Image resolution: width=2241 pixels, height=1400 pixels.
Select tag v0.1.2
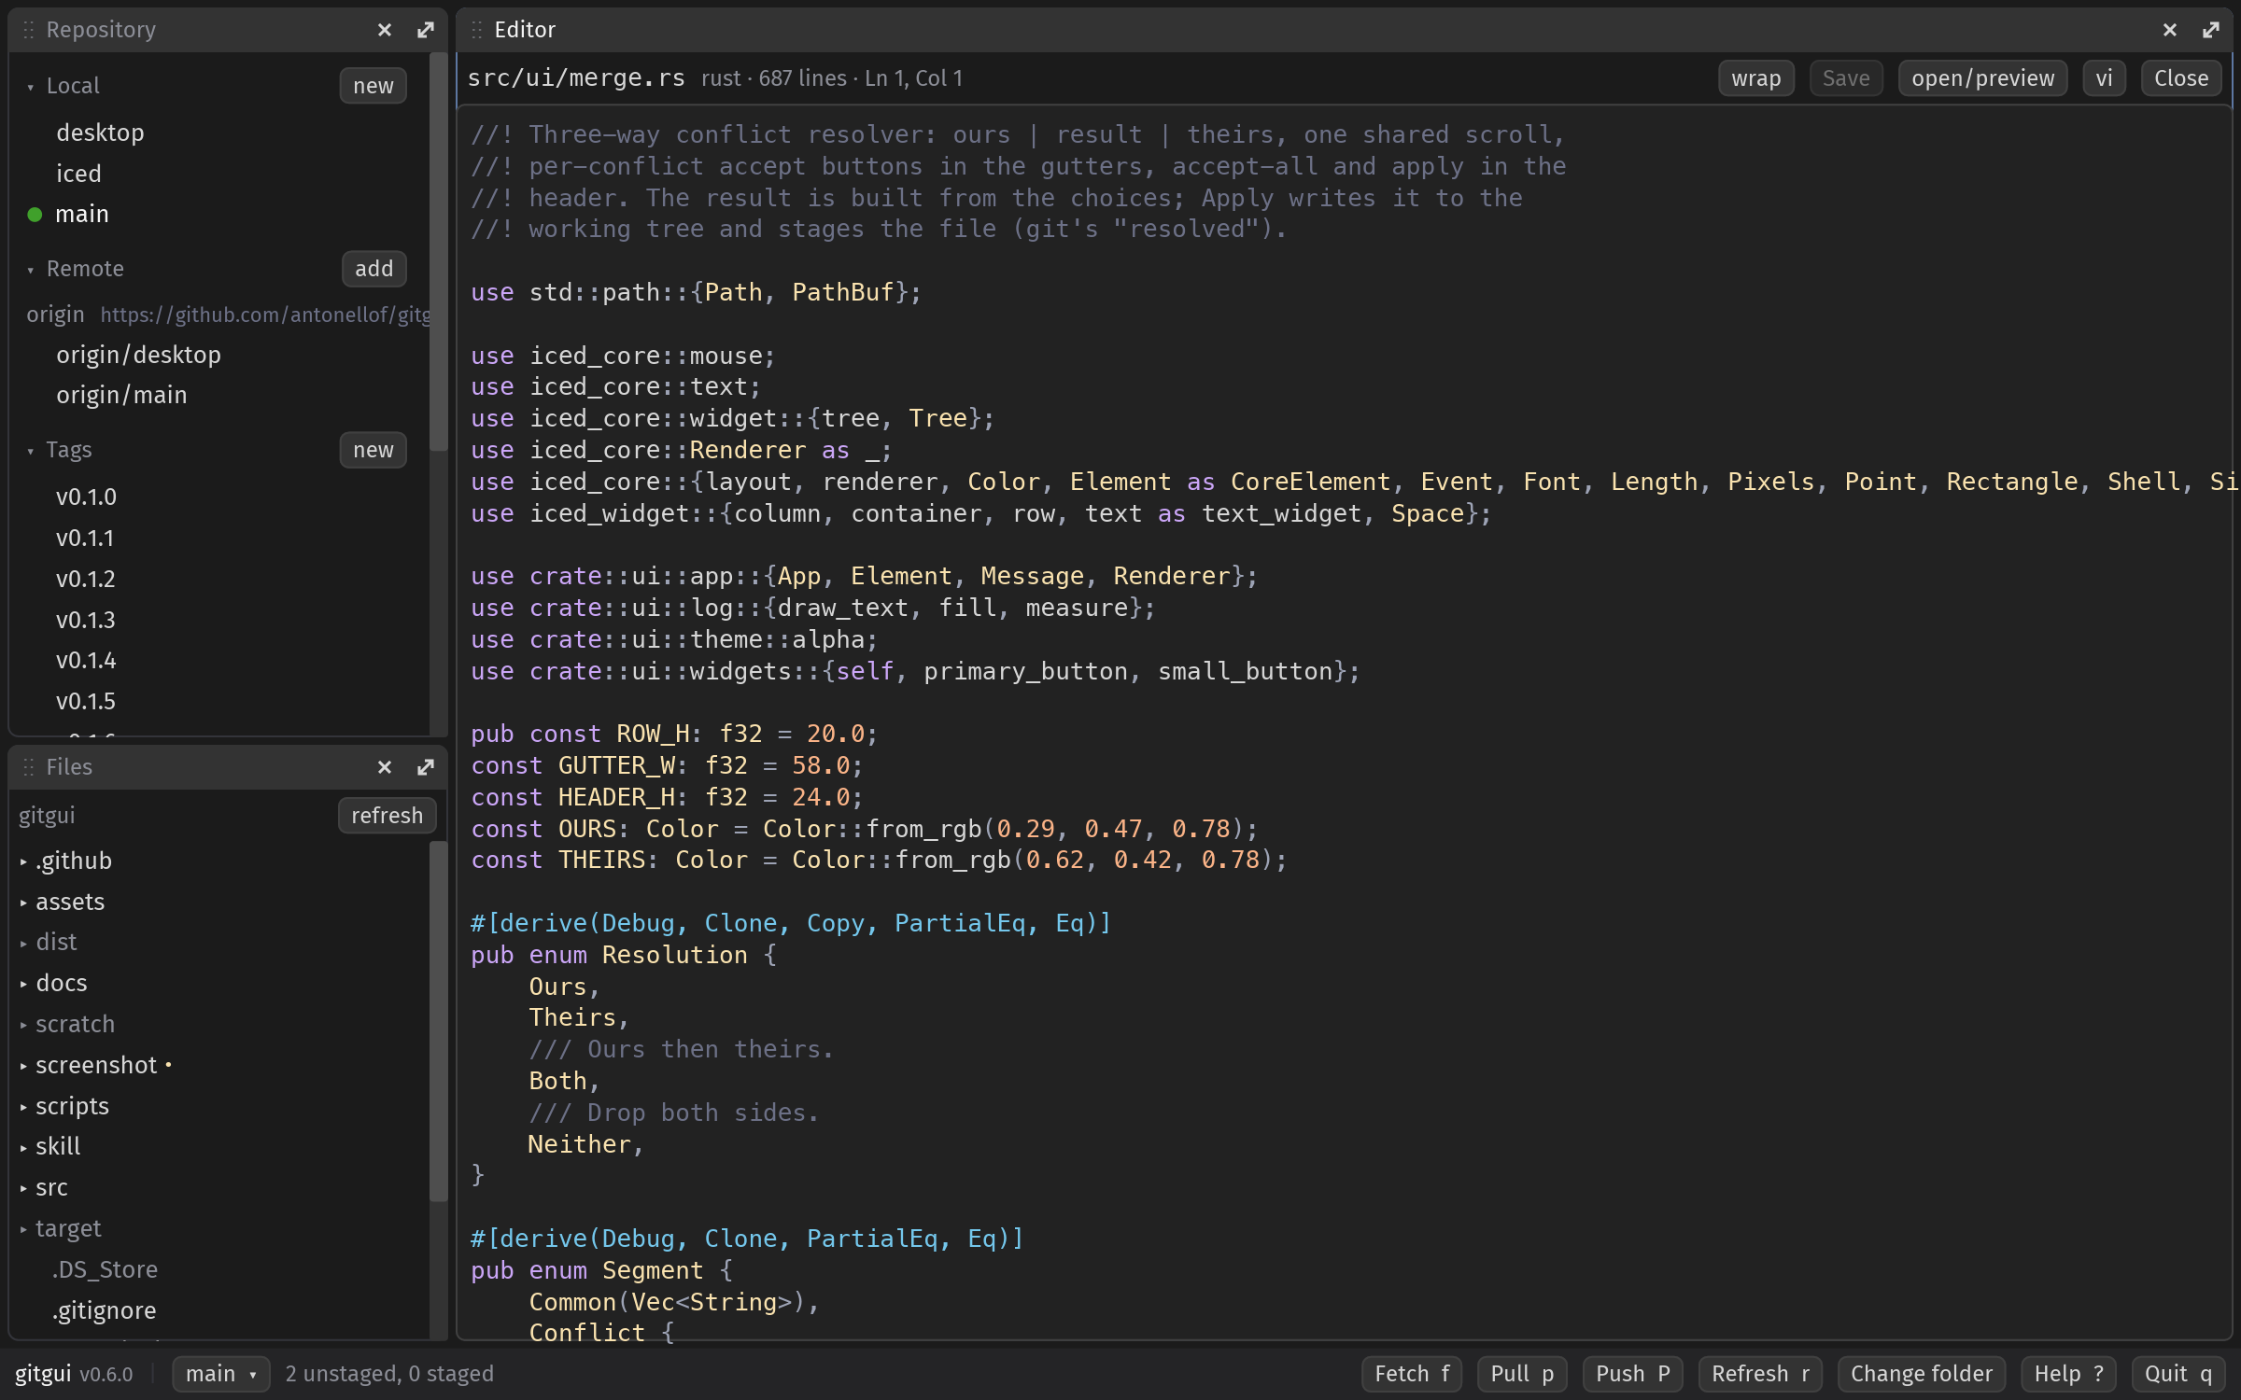coord(86,579)
